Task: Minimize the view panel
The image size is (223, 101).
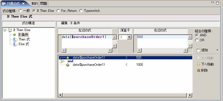Action: tap(213, 2)
